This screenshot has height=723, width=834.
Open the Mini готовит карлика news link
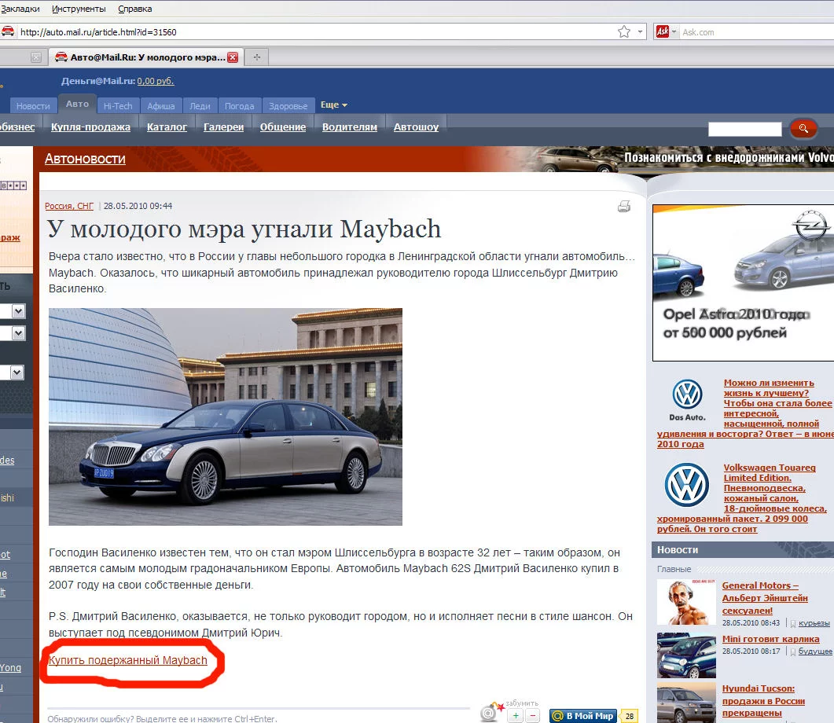(x=770, y=639)
